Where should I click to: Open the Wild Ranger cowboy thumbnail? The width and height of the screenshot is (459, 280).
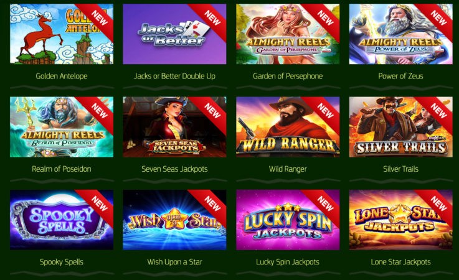pyautogui.click(x=288, y=127)
